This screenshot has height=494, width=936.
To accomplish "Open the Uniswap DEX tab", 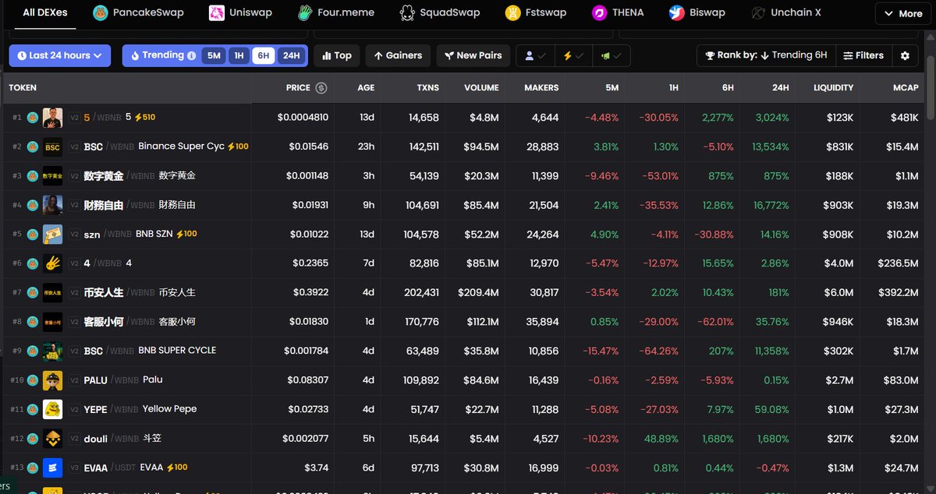I will pos(239,12).
